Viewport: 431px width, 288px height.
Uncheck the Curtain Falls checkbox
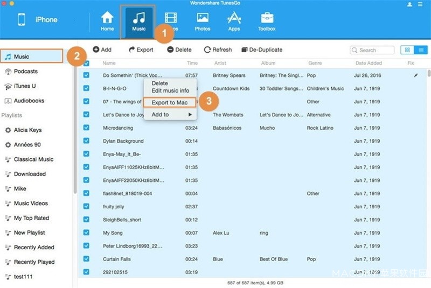click(x=86, y=258)
